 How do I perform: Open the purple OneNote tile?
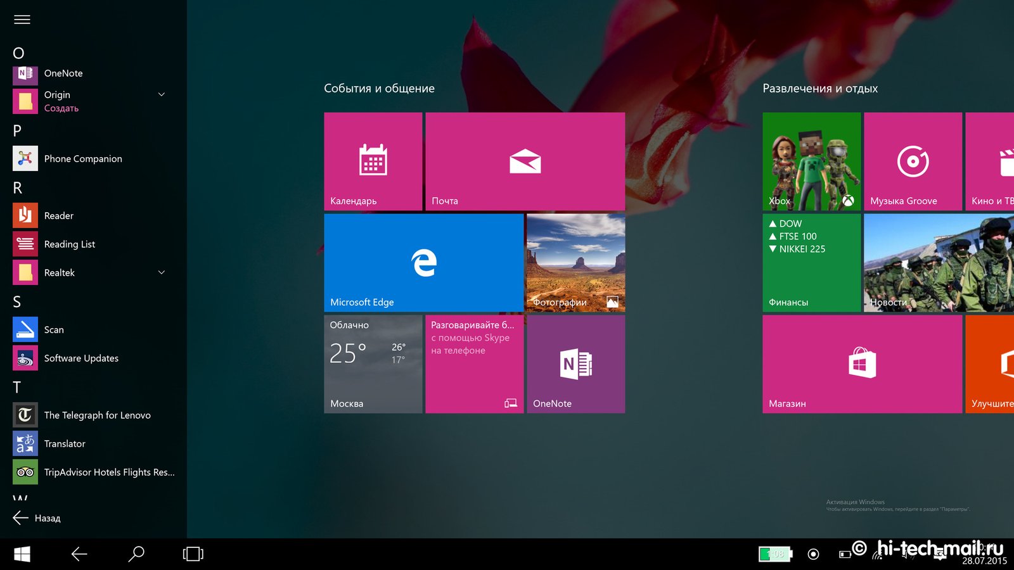pyautogui.click(x=576, y=364)
